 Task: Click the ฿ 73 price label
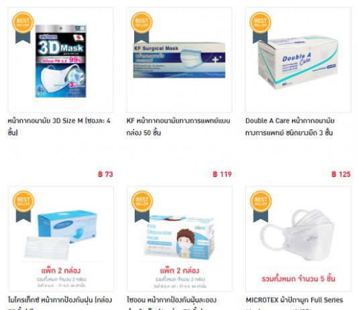coord(105,174)
